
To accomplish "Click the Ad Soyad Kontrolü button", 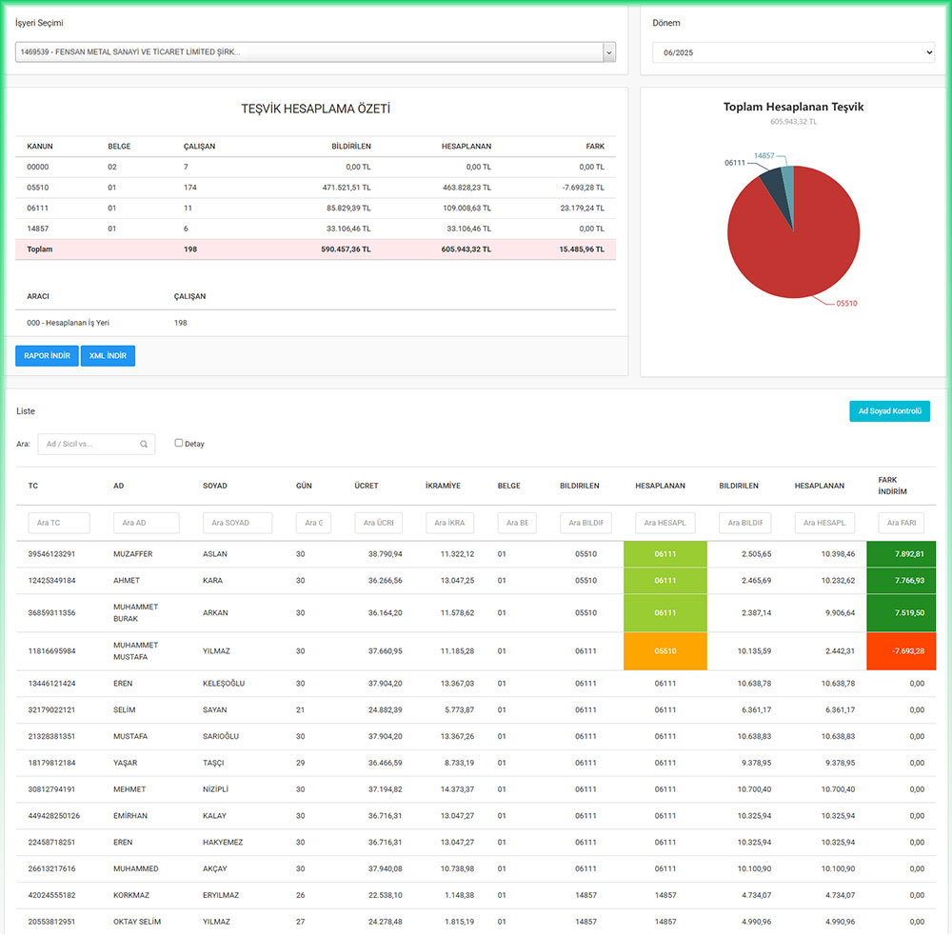I will click(x=889, y=411).
